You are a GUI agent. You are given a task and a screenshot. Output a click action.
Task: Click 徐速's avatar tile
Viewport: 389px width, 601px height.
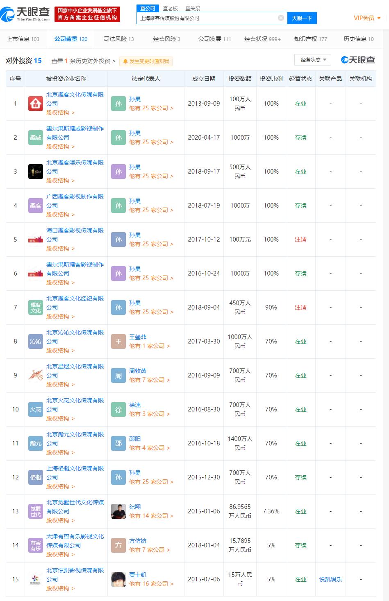click(118, 409)
